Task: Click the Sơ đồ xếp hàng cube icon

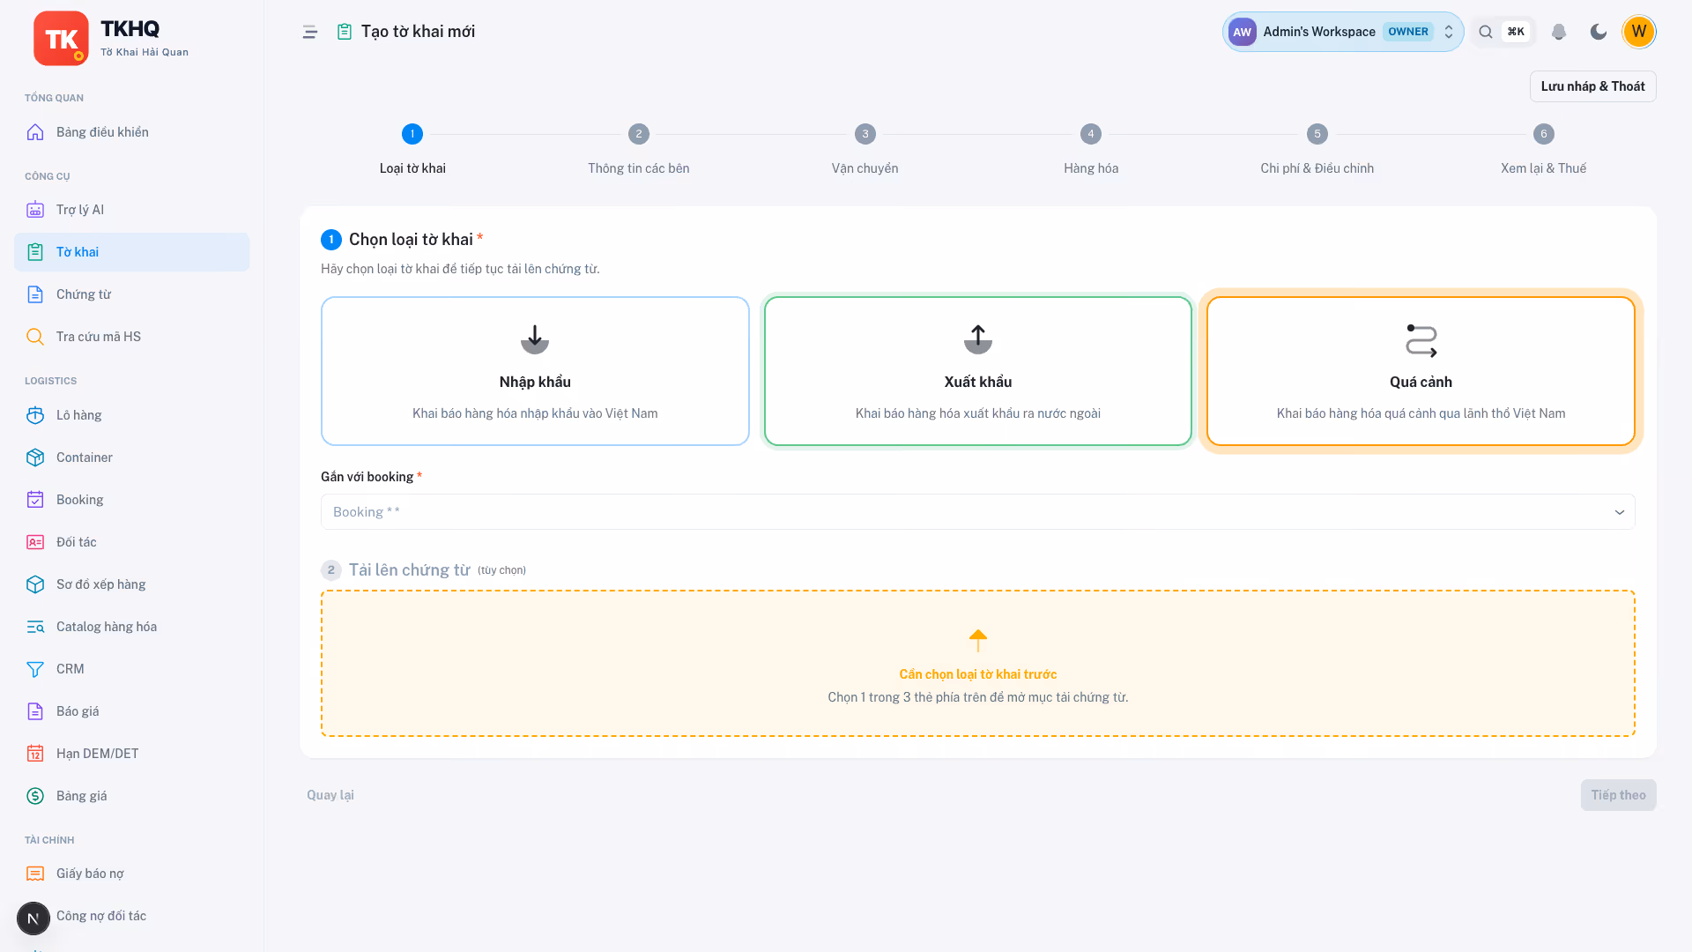Action: coord(35,584)
